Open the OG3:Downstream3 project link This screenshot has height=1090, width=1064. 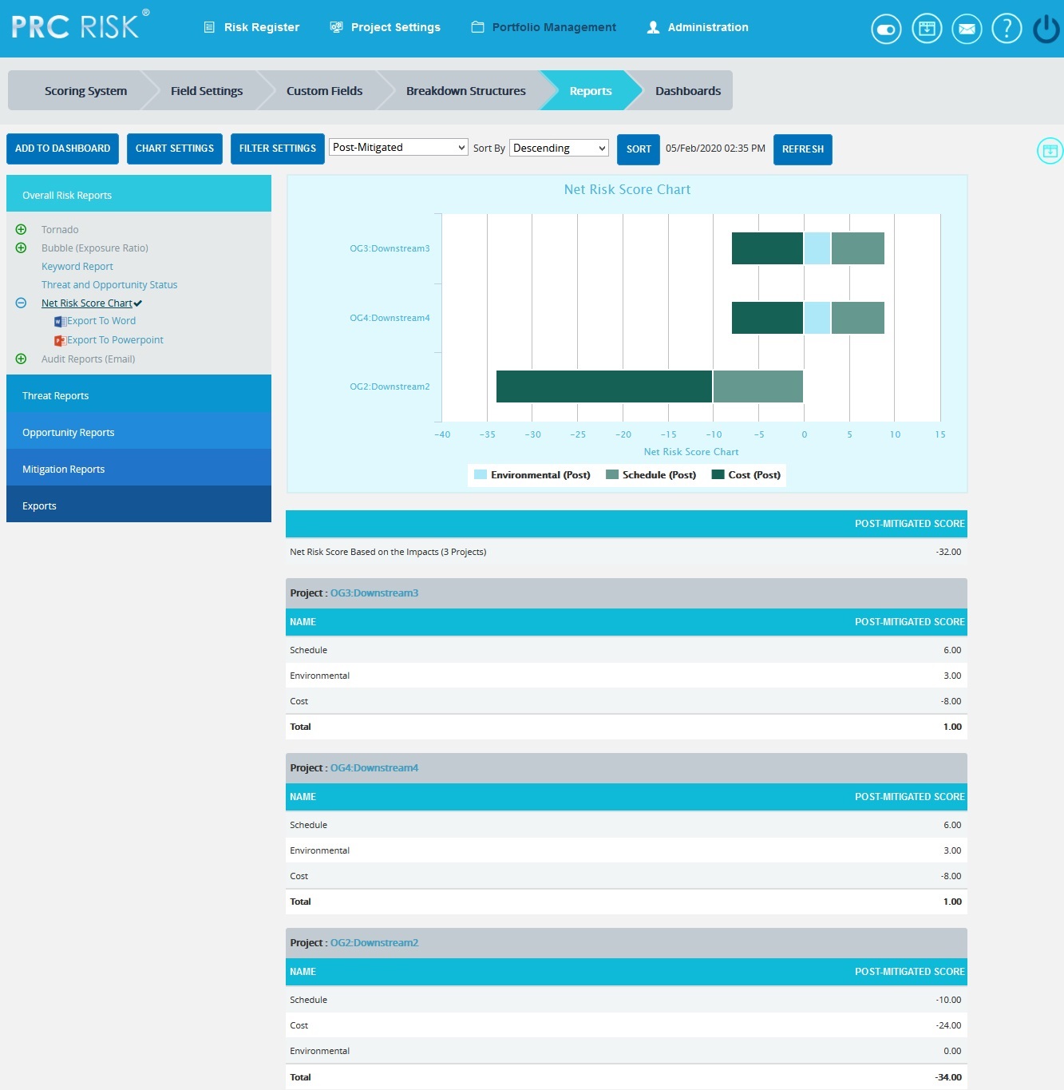pos(374,593)
